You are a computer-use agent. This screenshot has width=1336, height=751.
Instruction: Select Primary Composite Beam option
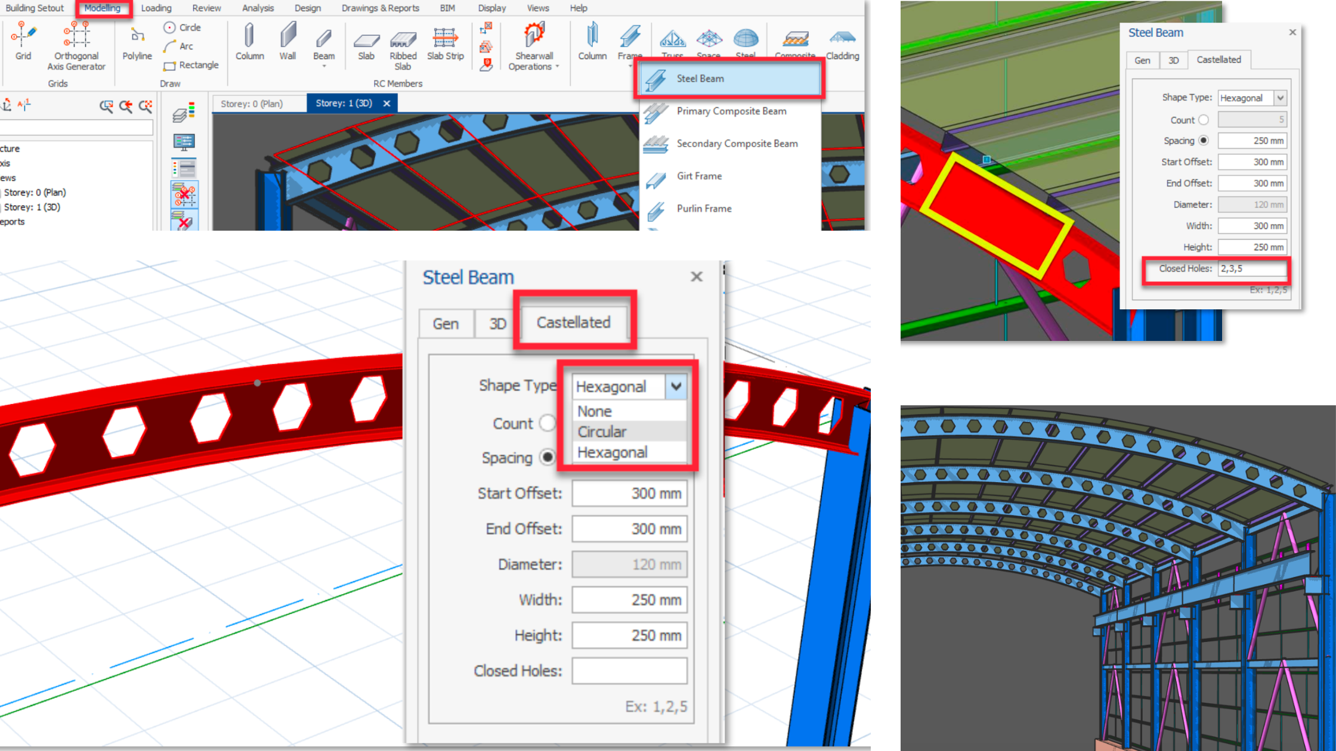[x=731, y=110]
